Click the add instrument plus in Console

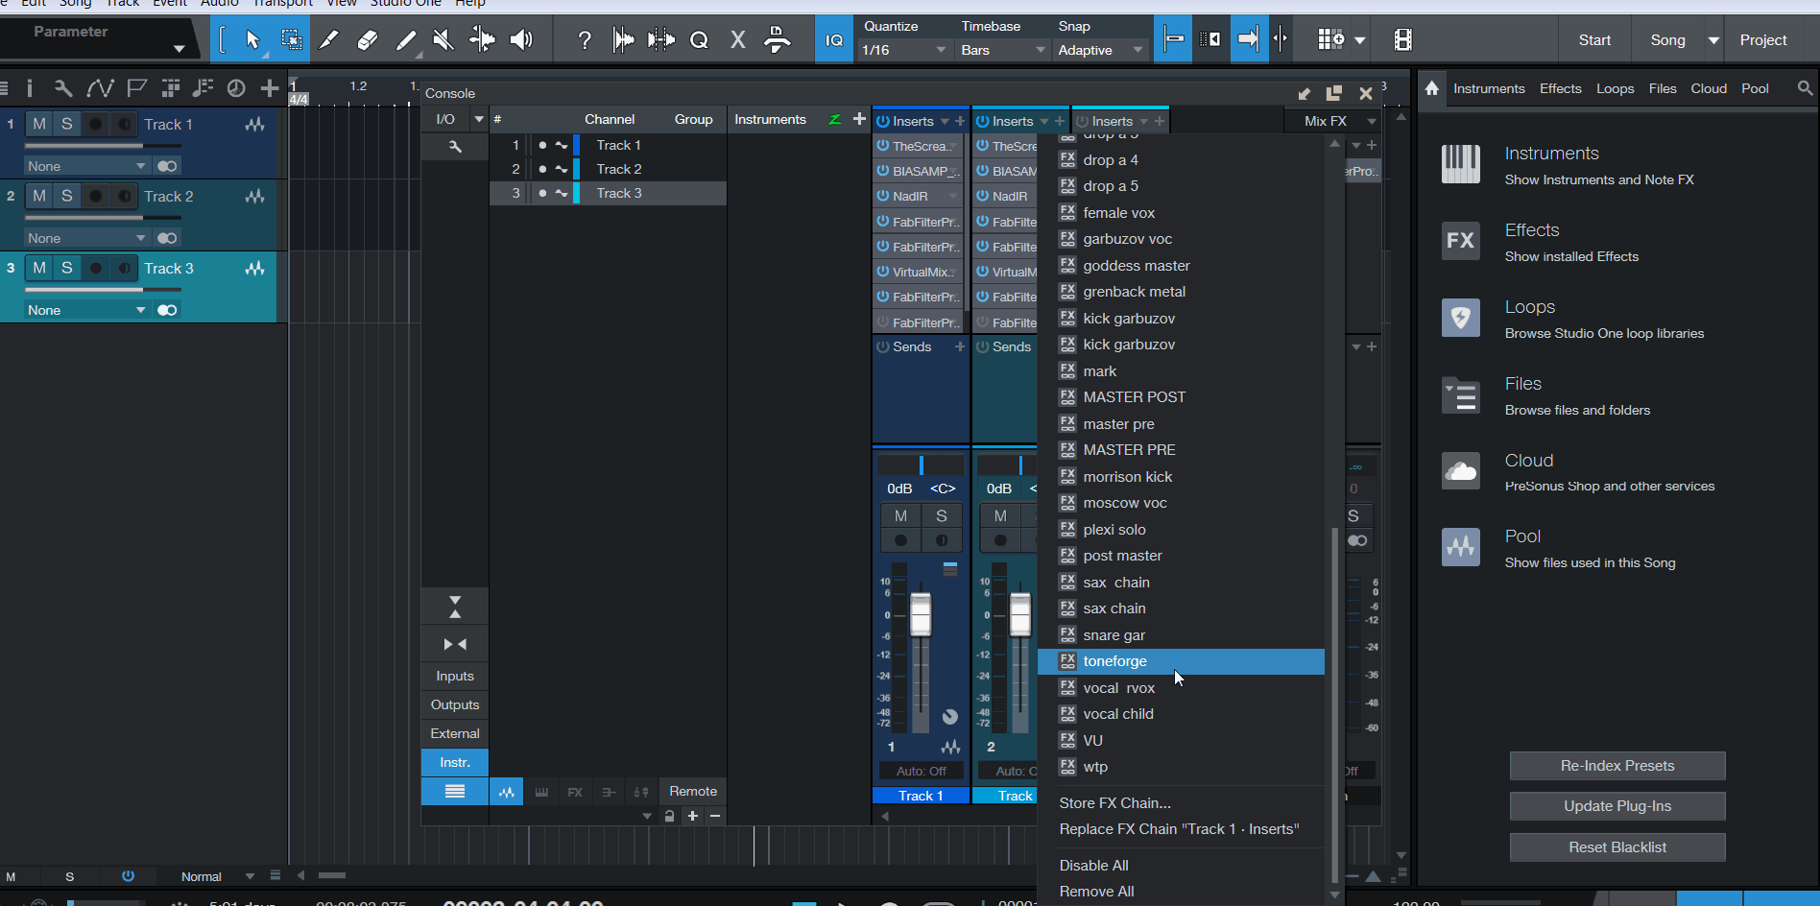coord(859,119)
